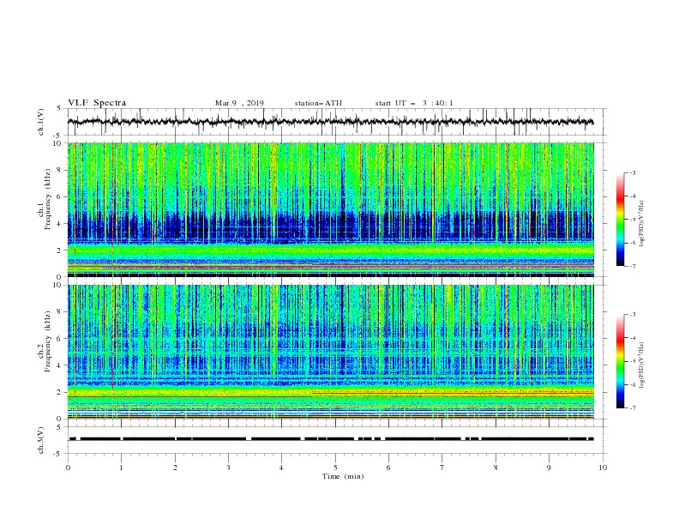Click the ch.3 black status bar trace
679x525 pixels.
point(330,439)
